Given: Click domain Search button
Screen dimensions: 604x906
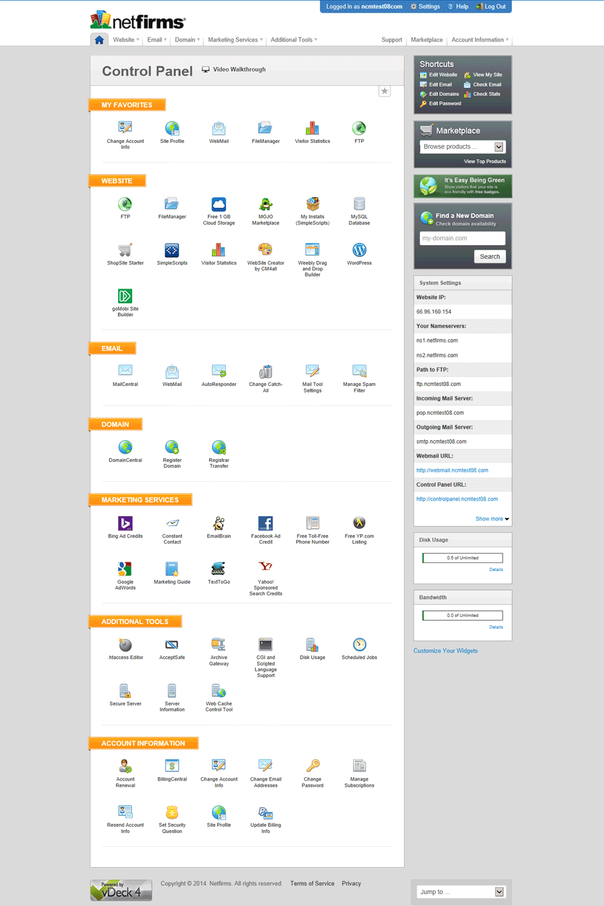Looking at the screenshot, I should [x=490, y=256].
